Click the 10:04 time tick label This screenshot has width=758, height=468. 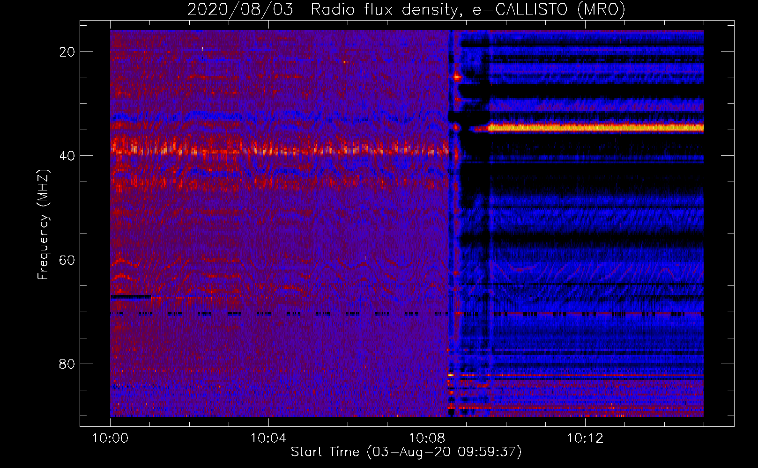click(268, 439)
